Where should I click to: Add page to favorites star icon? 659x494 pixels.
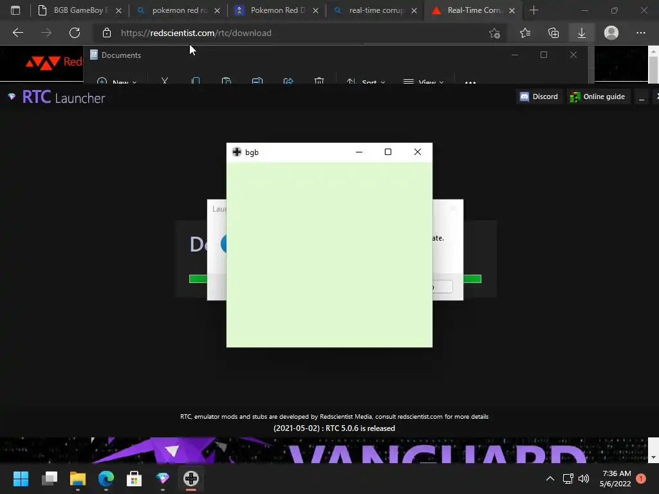[495, 33]
